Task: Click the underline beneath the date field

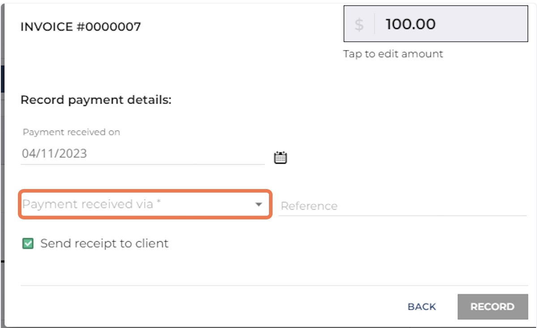Action: pos(142,164)
